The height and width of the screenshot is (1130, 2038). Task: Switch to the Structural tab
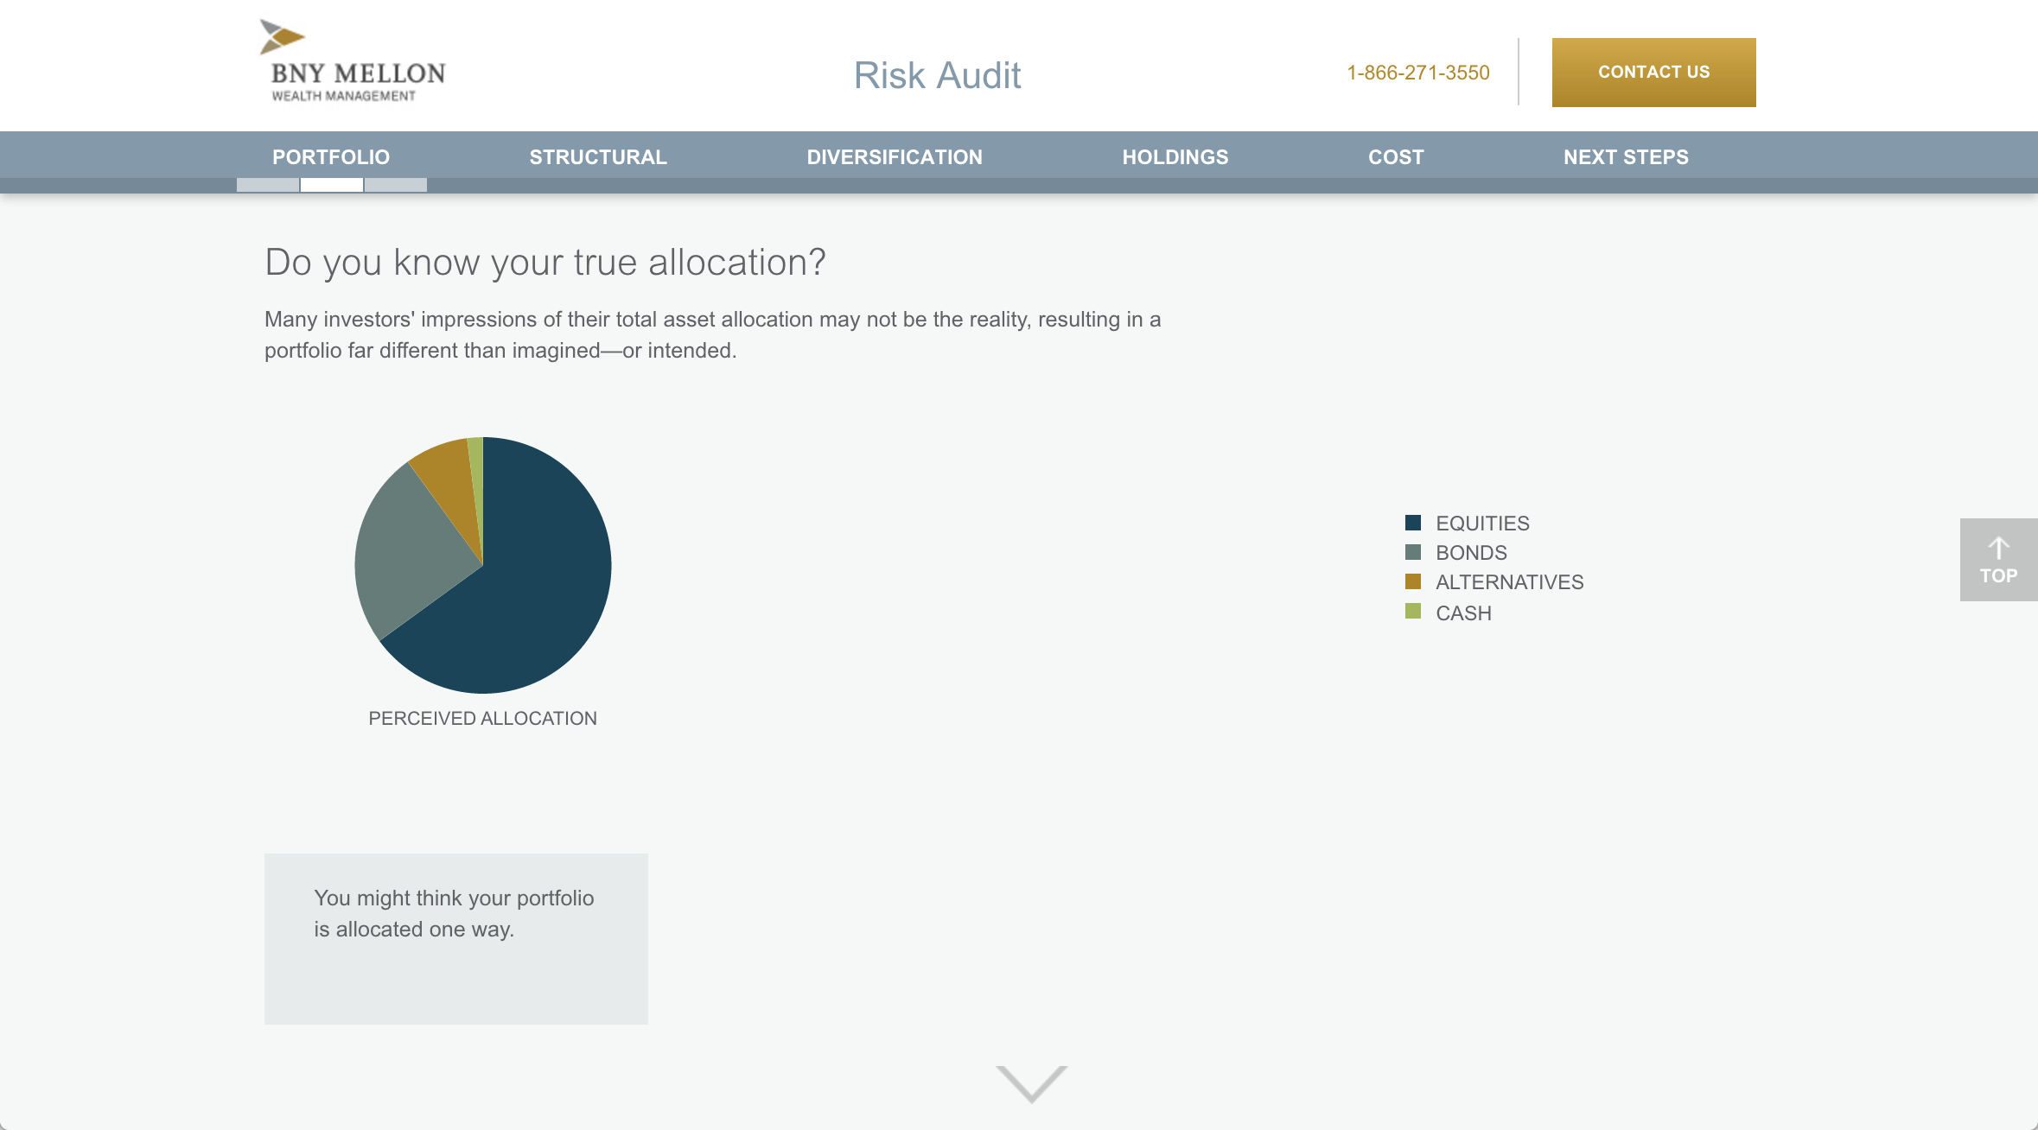[598, 157]
